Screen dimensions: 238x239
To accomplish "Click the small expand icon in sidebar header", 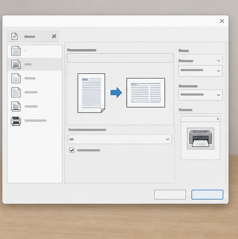I will [54, 36].
